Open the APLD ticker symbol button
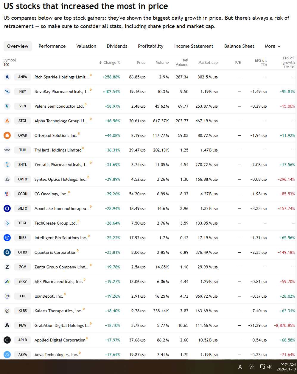 (x=23, y=340)
